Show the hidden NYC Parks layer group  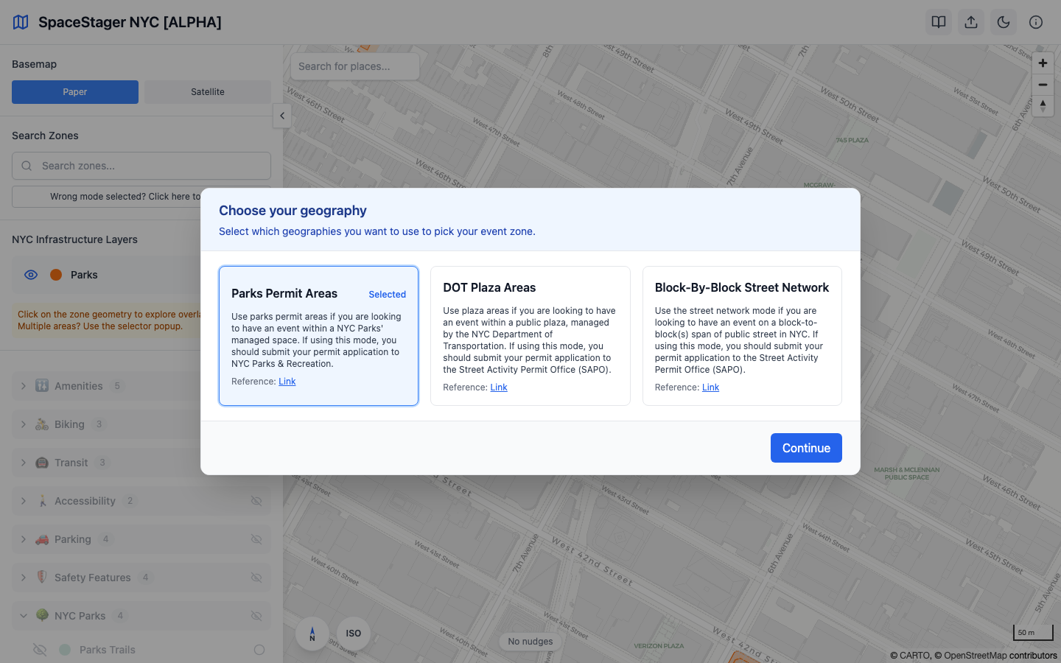coord(256,616)
